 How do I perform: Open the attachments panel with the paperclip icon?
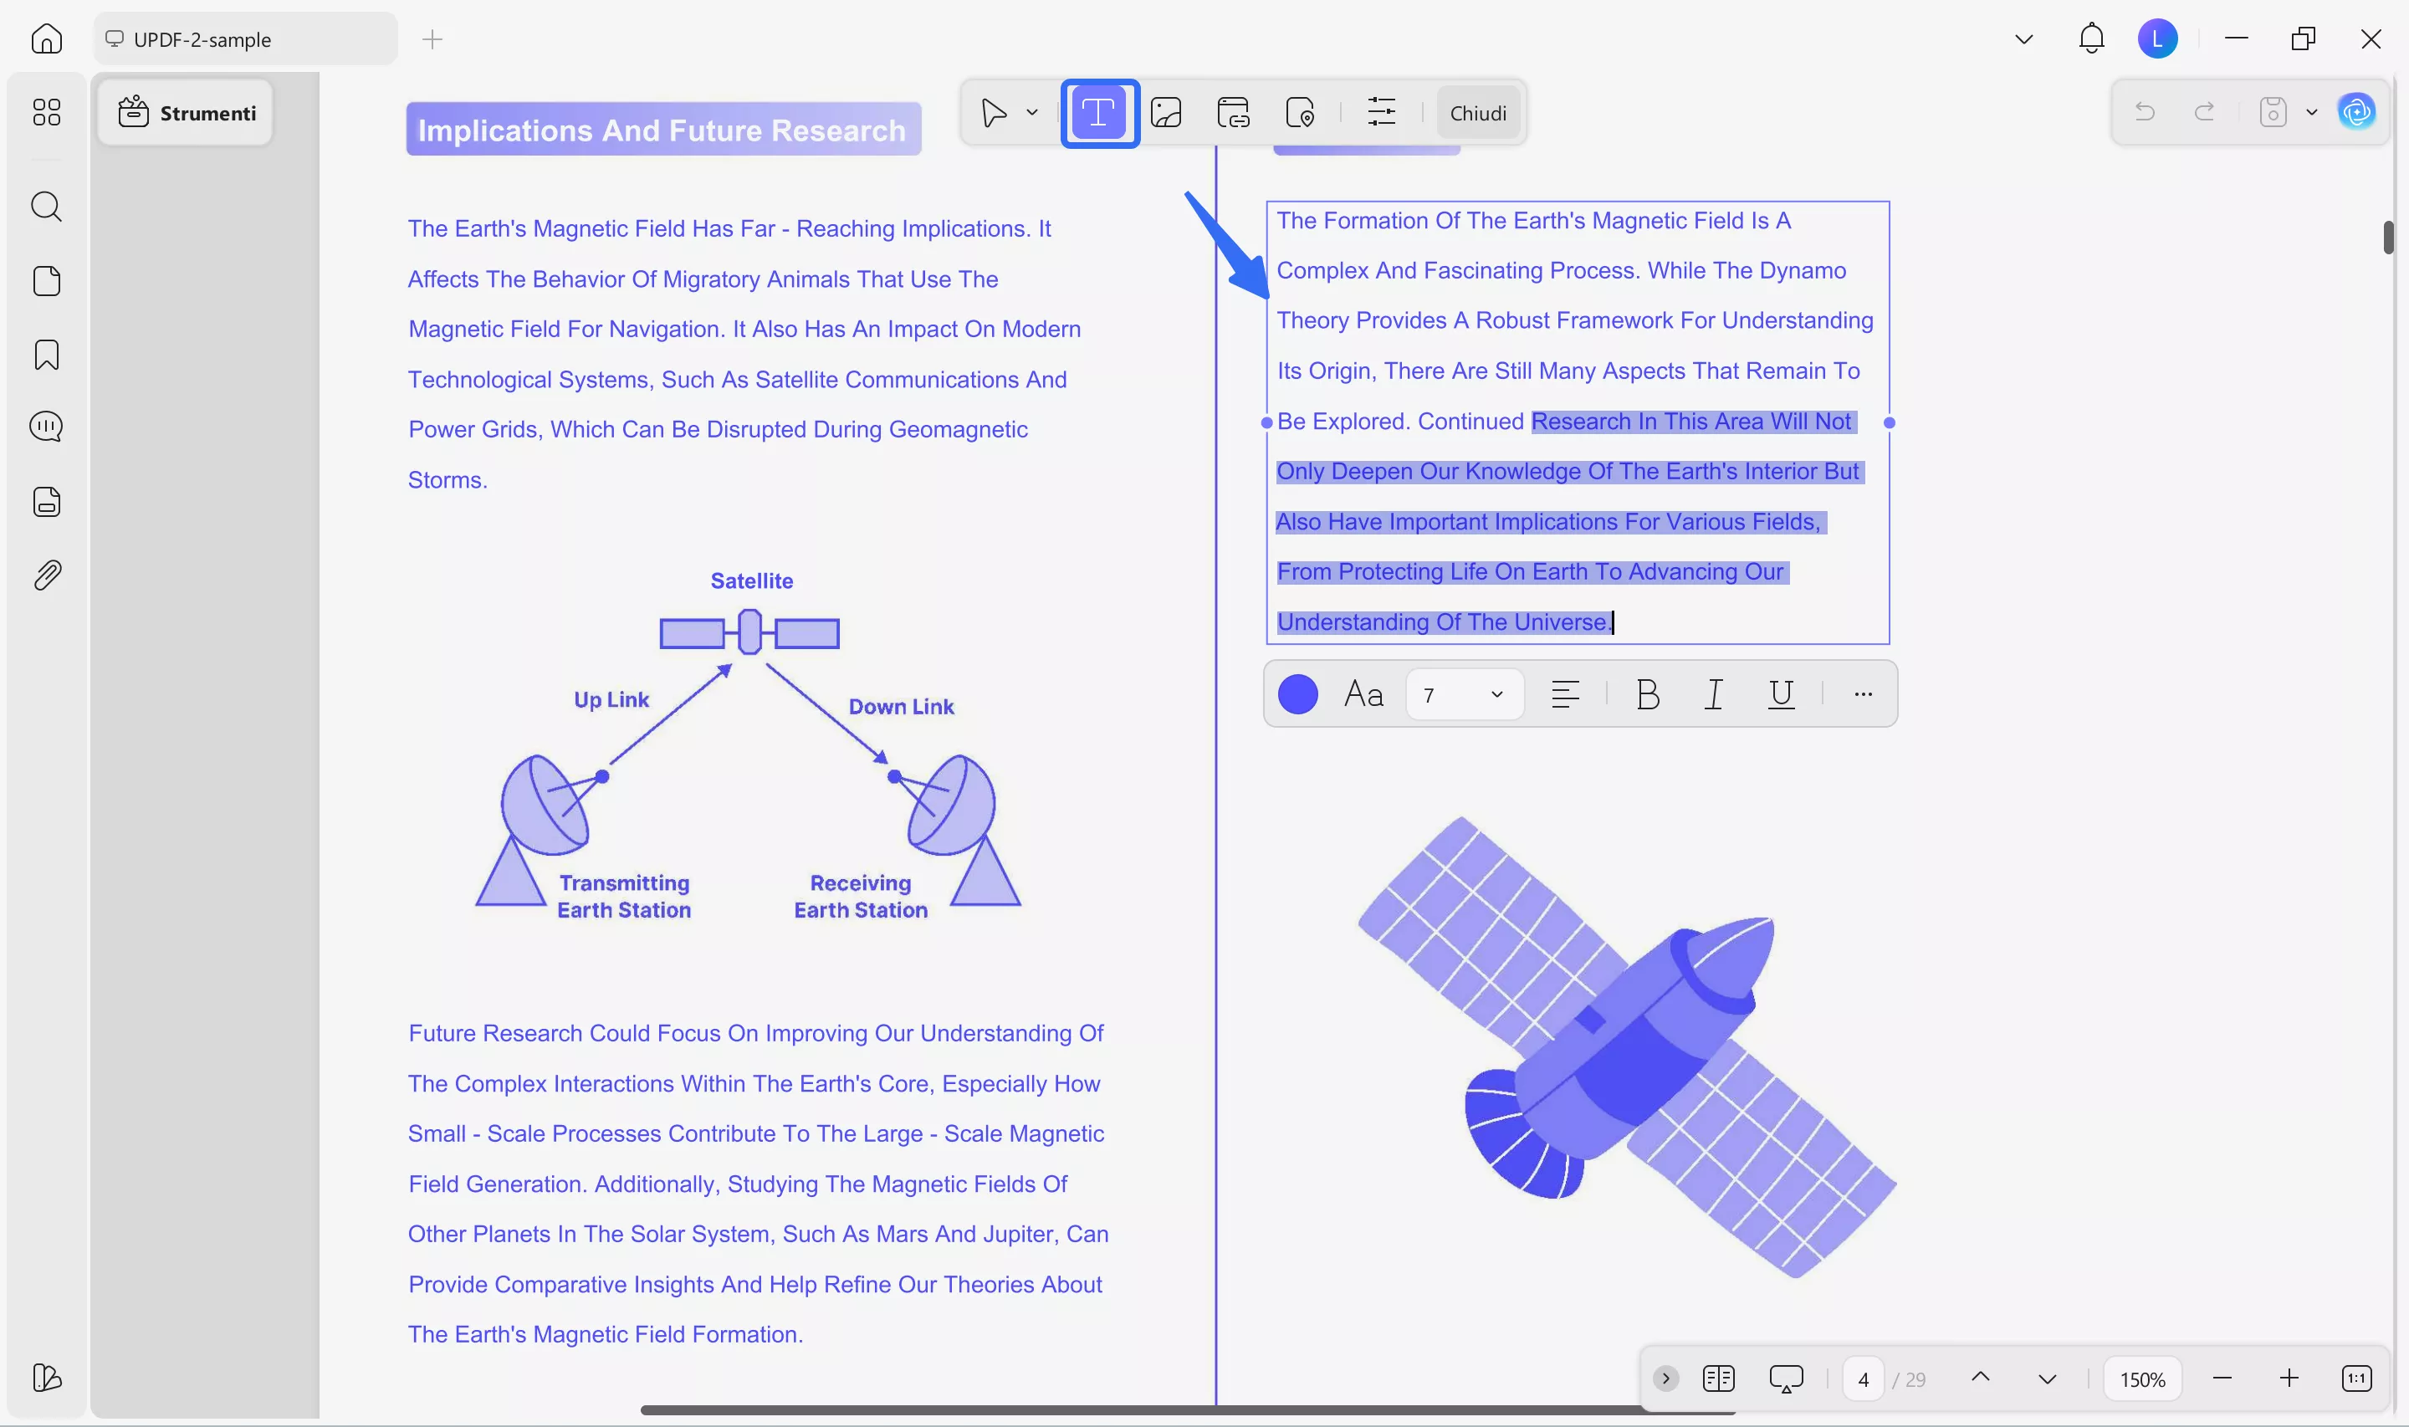click(46, 574)
